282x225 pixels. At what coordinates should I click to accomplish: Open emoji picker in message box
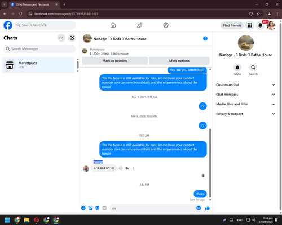(x=199, y=208)
